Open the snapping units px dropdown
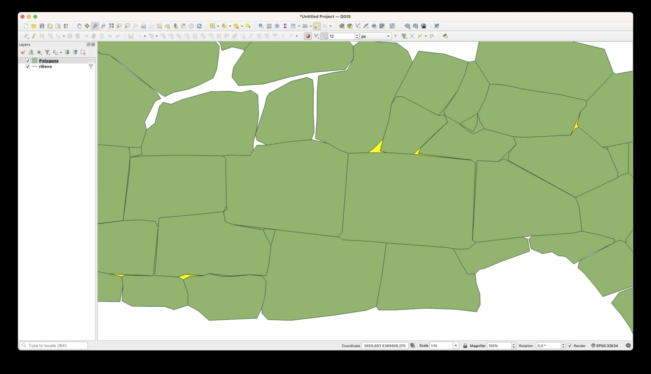The width and height of the screenshot is (651, 374). click(388, 36)
